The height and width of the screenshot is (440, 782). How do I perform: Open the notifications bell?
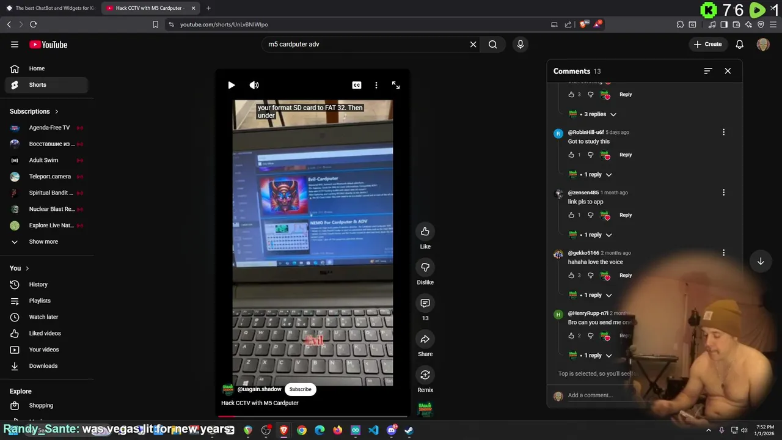(x=739, y=44)
